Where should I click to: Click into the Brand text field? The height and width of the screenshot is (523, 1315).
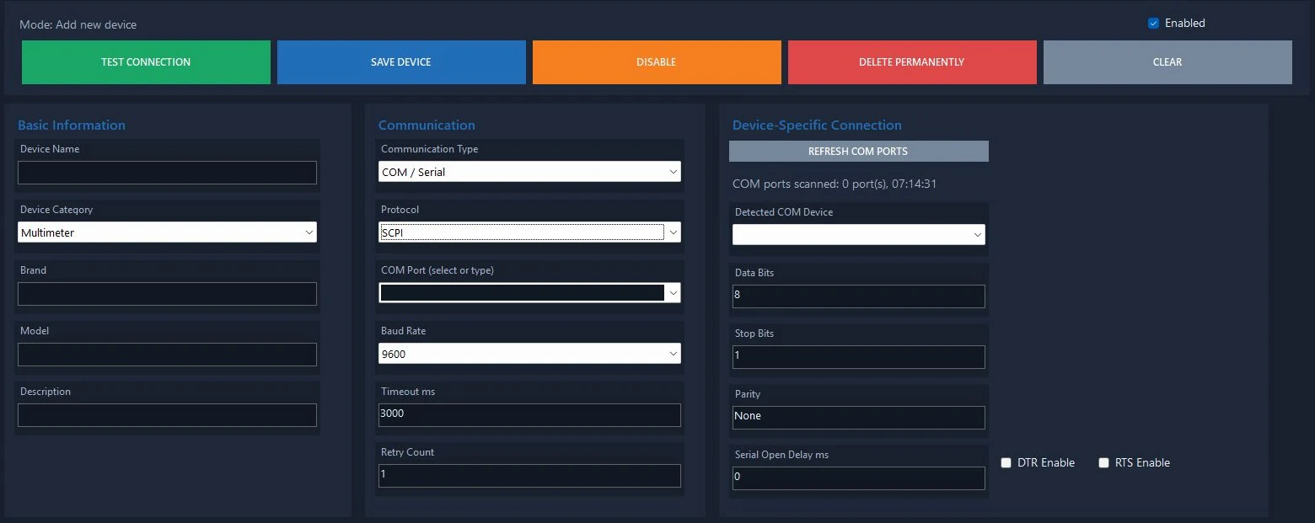(167, 294)
